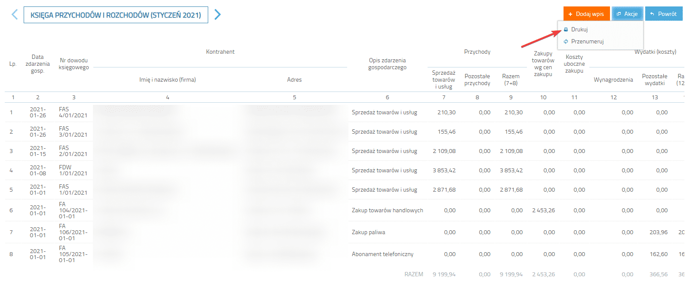Click the Zakup towarów handlowych description
The image size is (693, 281).
click(x=388, y=210)
